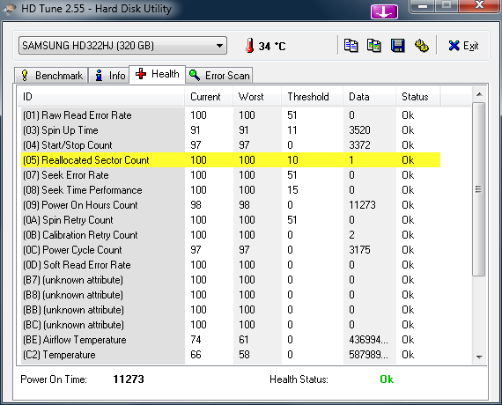
Task: Click the scrollbar up arrow
Action: (479, 94)
